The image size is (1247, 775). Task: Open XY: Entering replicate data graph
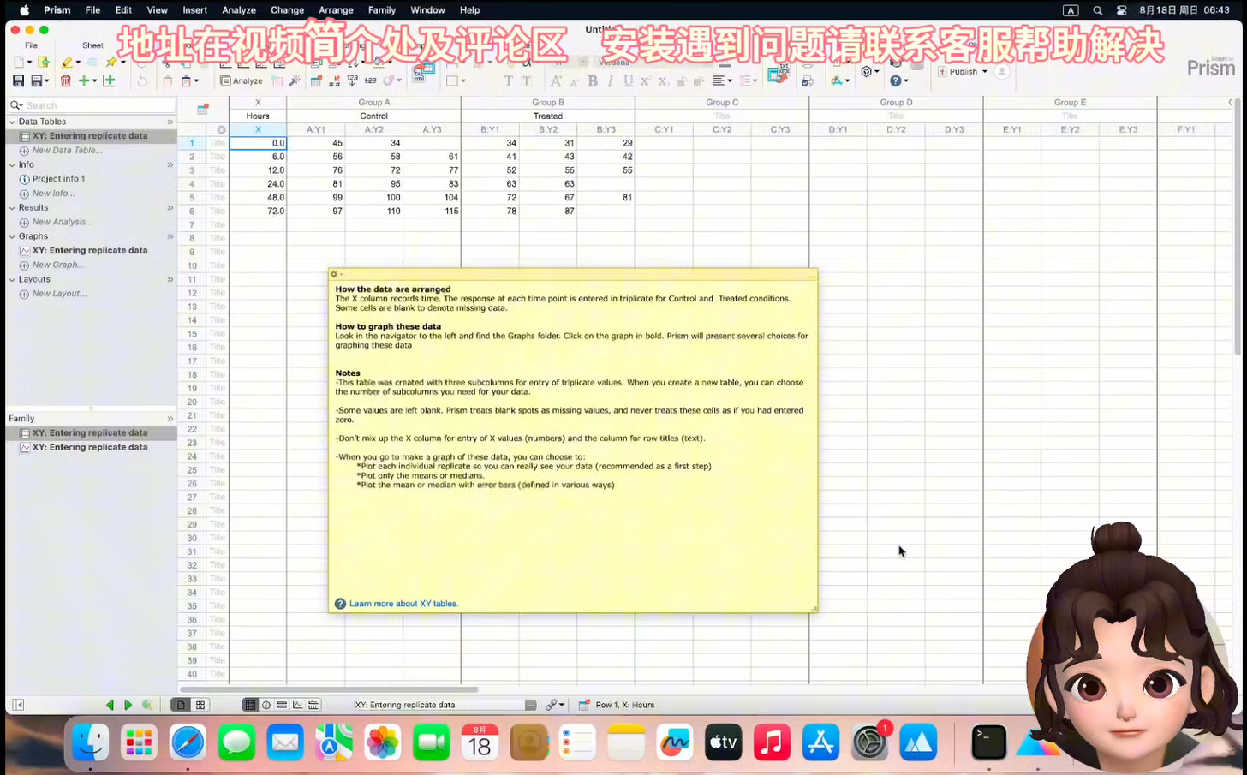tap(90, 251)
